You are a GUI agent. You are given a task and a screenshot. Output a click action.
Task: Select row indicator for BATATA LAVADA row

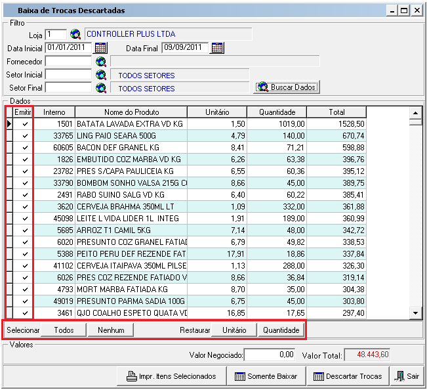pos(9,124)
